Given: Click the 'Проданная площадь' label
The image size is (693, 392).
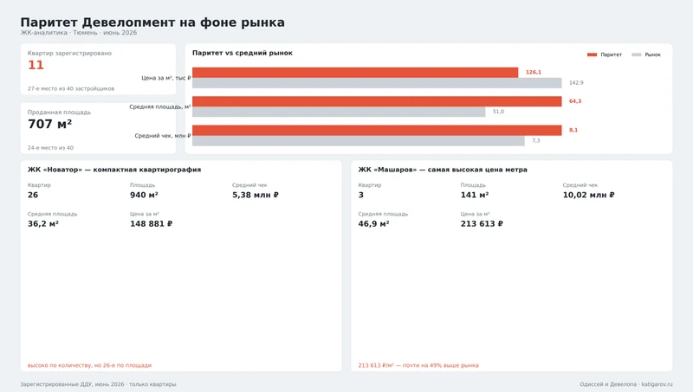Looking at the screenshot, I should (59, 112).
